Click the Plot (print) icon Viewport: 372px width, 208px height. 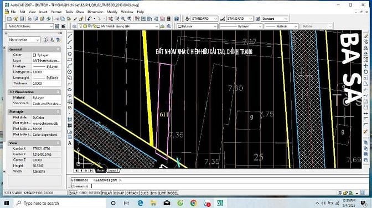coord(30,19)
